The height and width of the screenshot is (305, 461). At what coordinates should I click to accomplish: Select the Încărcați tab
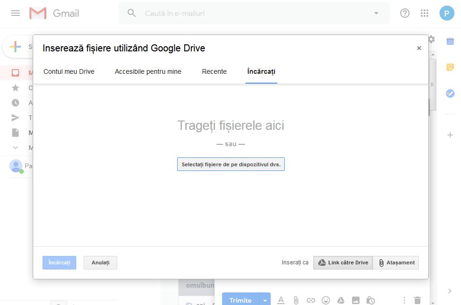pyautogui.click(x=261, y=71)
